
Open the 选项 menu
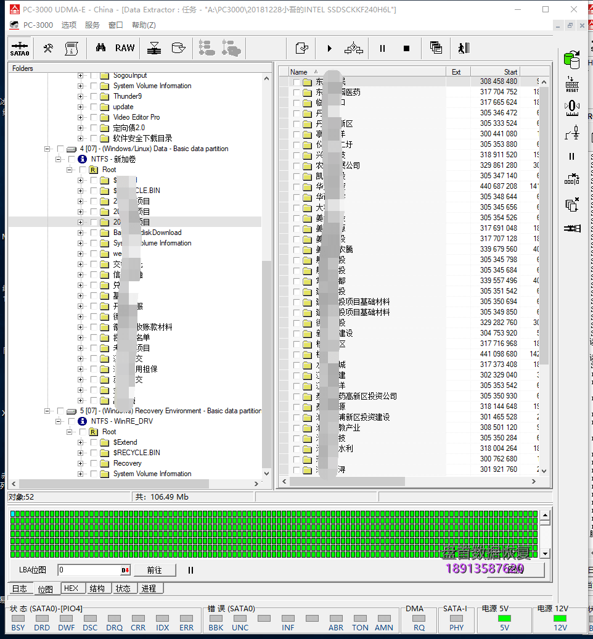[x=69, y=25]
